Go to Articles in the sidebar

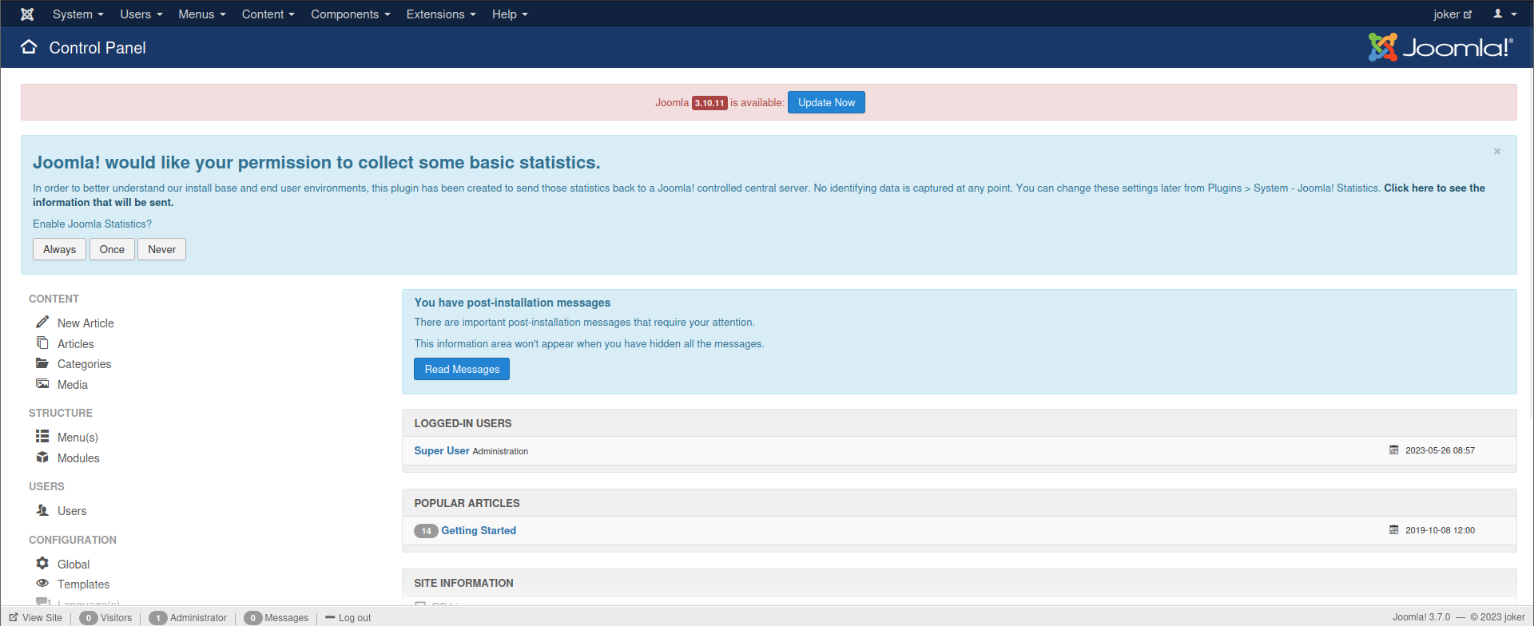click(76, 344)
